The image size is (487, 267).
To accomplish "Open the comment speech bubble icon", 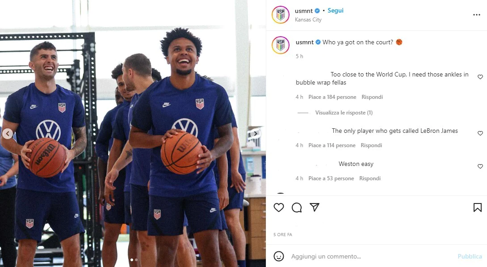I will (x=297, y=208).
